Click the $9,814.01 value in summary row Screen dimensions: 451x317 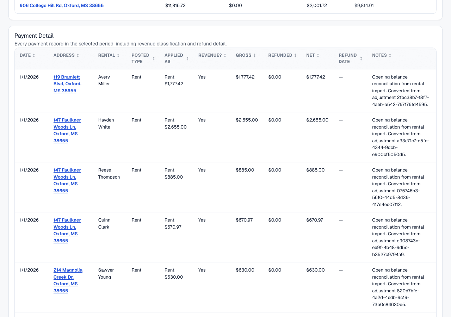[364, 6]
